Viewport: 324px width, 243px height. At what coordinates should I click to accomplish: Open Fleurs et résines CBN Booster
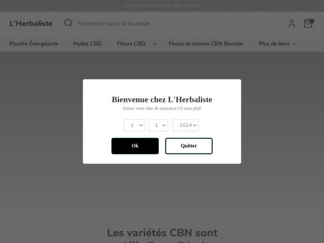(x=206, y=44)
